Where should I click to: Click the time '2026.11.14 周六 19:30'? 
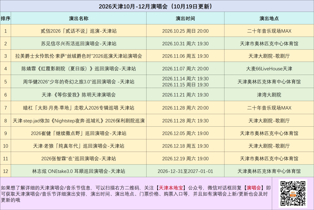click(185, 79)
